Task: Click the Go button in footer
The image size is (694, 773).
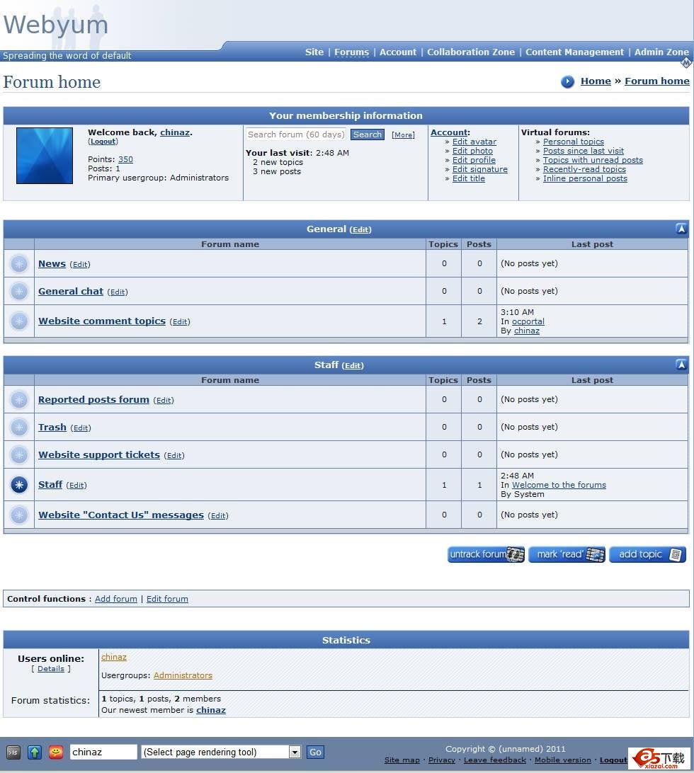Action: (315, 752)
